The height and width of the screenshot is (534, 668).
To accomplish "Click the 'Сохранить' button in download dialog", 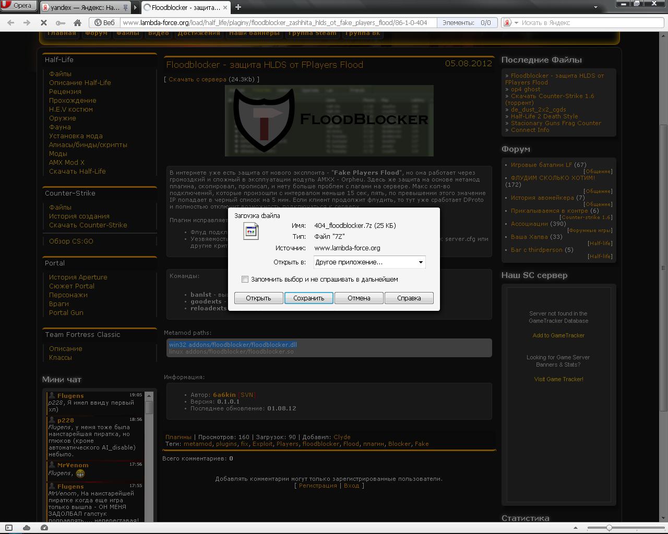I will click(x=309, y=298).
